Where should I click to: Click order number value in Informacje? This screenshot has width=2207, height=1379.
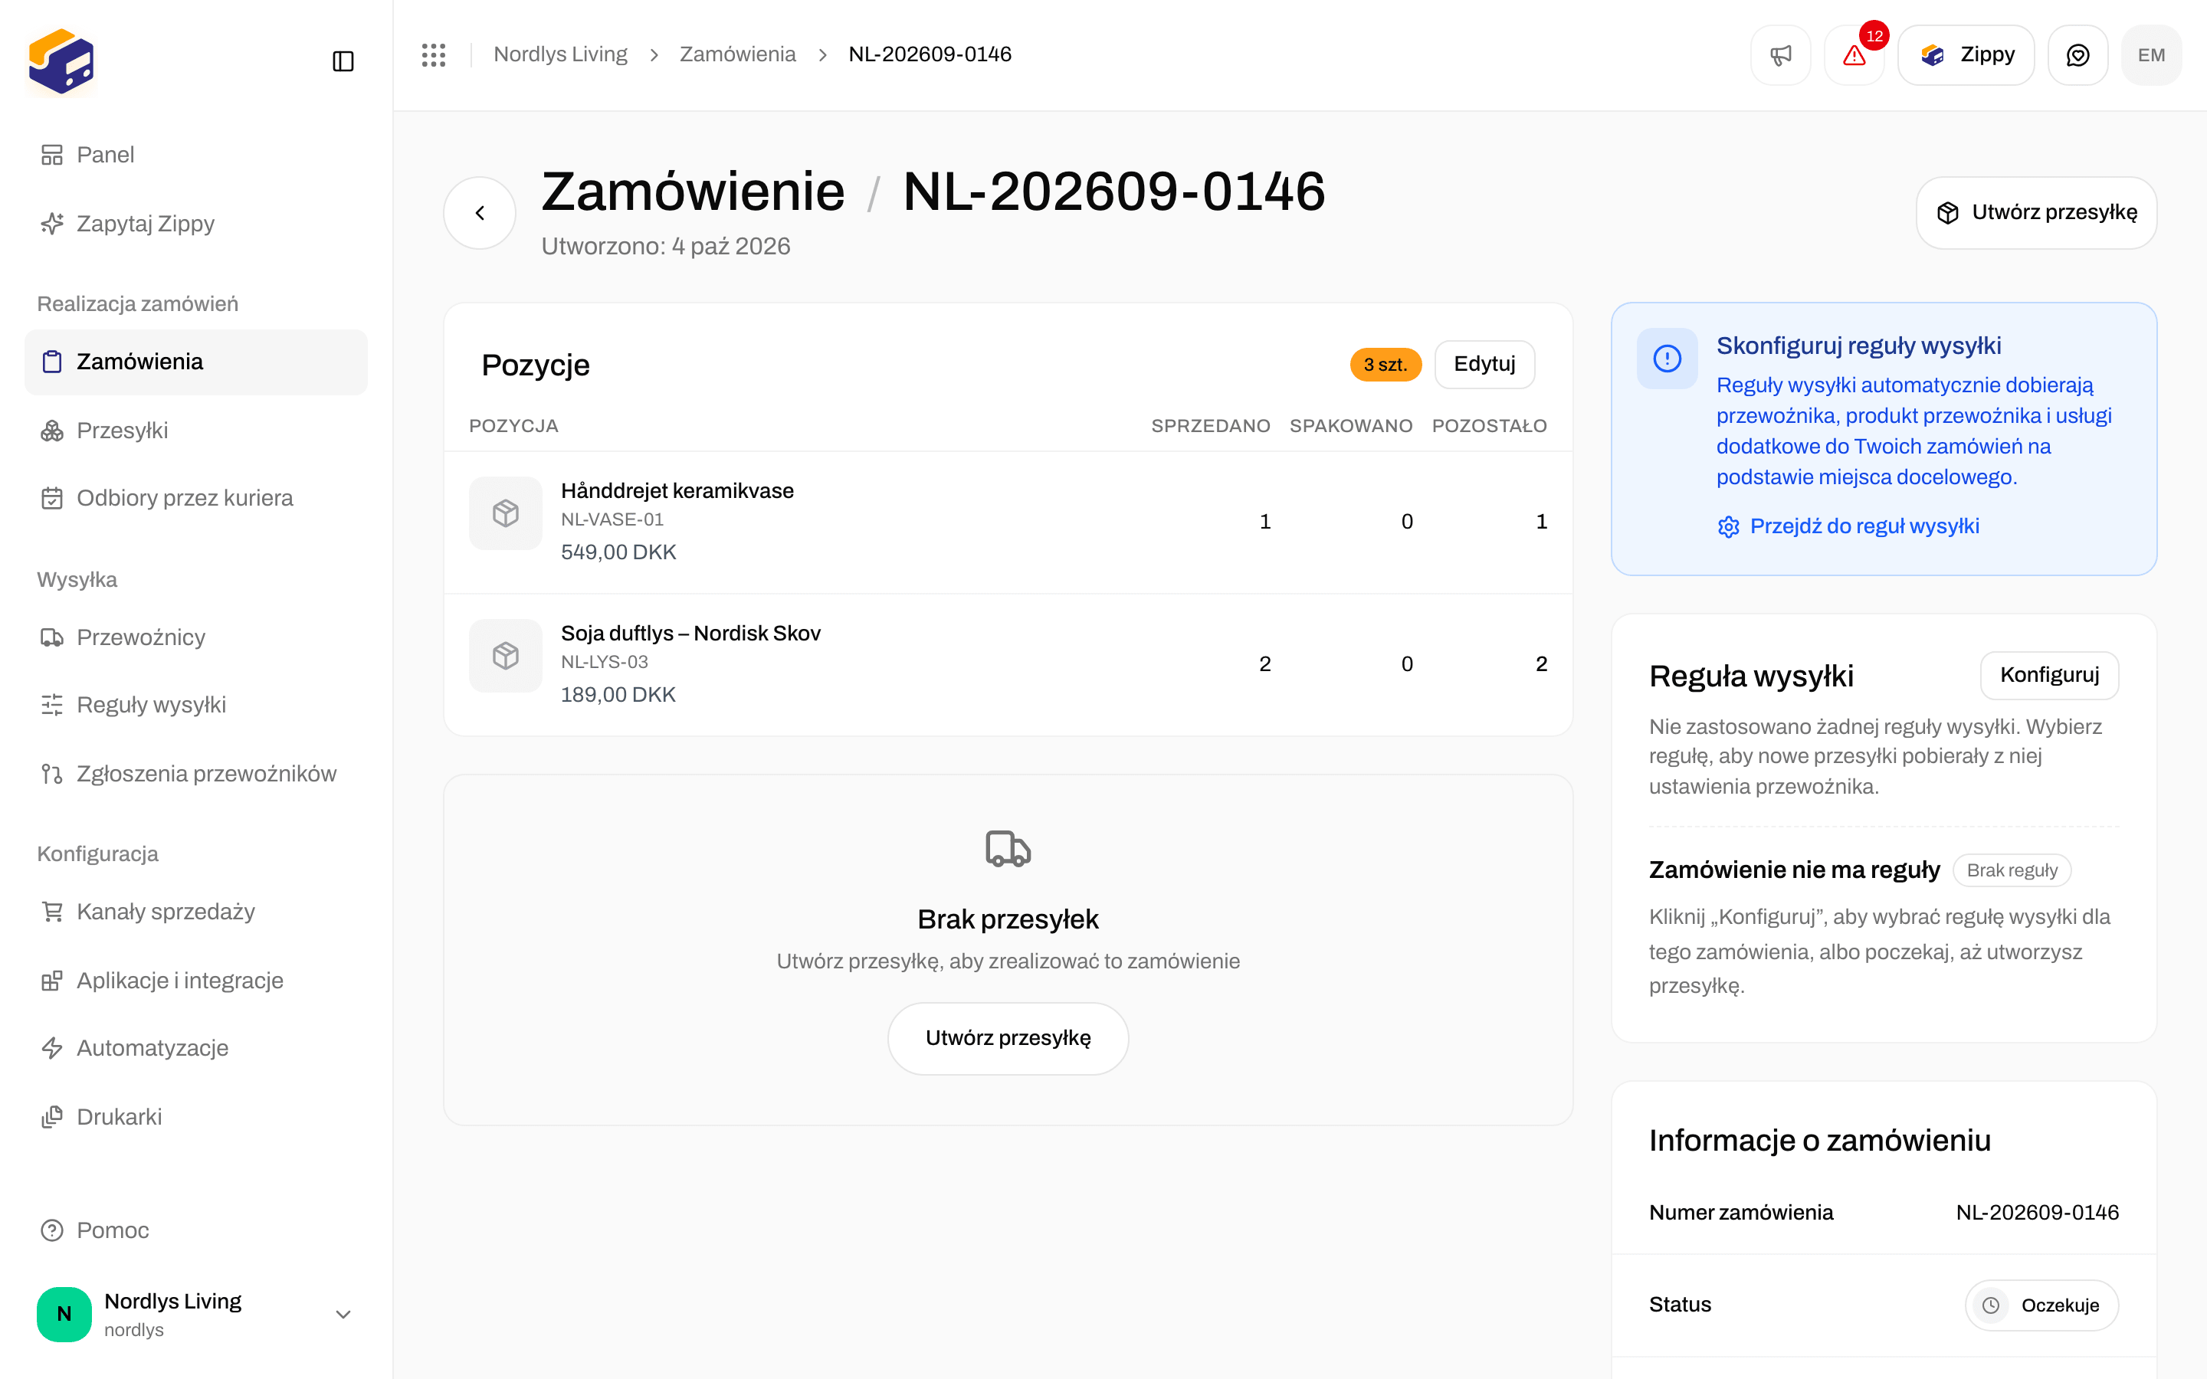(2036, 1213)
